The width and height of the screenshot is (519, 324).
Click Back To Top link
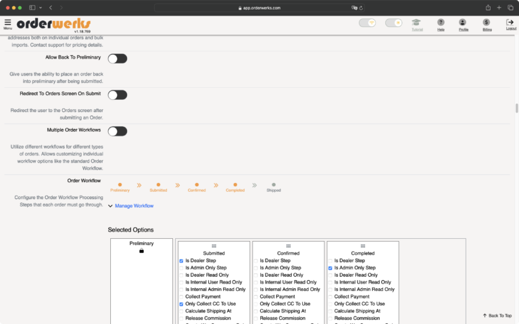pyautogui.click(x=497, y=315)
